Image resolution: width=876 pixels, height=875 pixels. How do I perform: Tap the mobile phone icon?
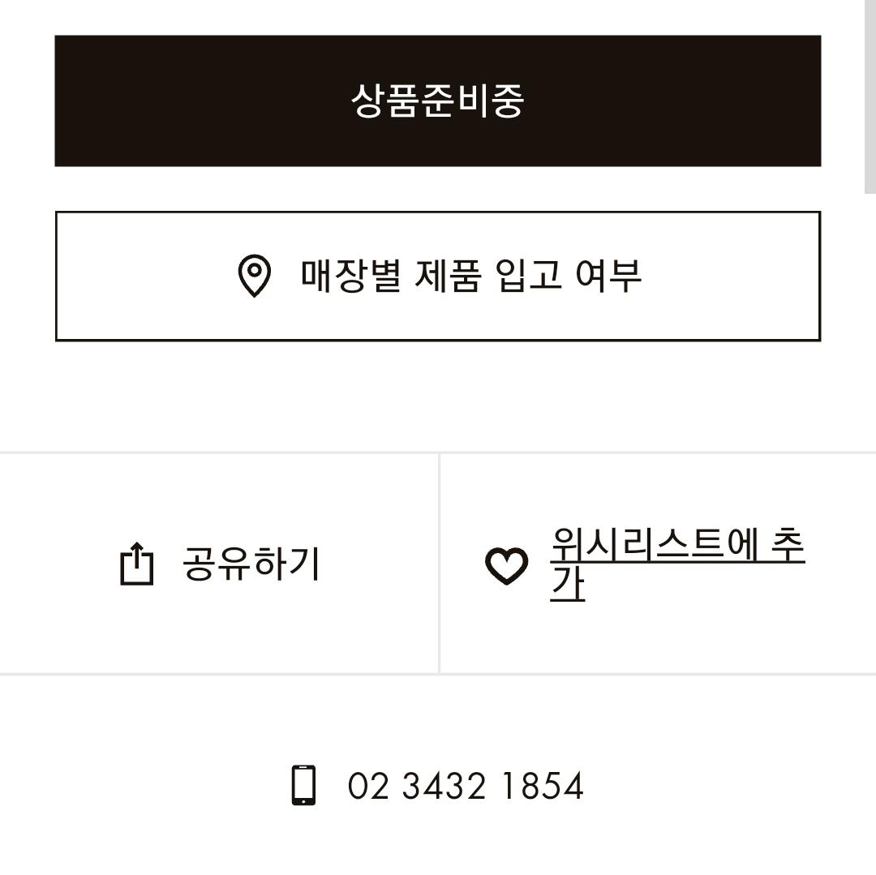pos(304,785)
